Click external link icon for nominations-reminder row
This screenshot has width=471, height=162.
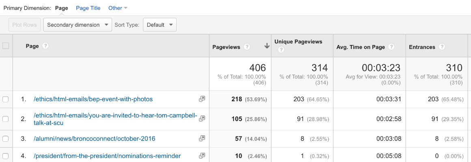(202, 156)
